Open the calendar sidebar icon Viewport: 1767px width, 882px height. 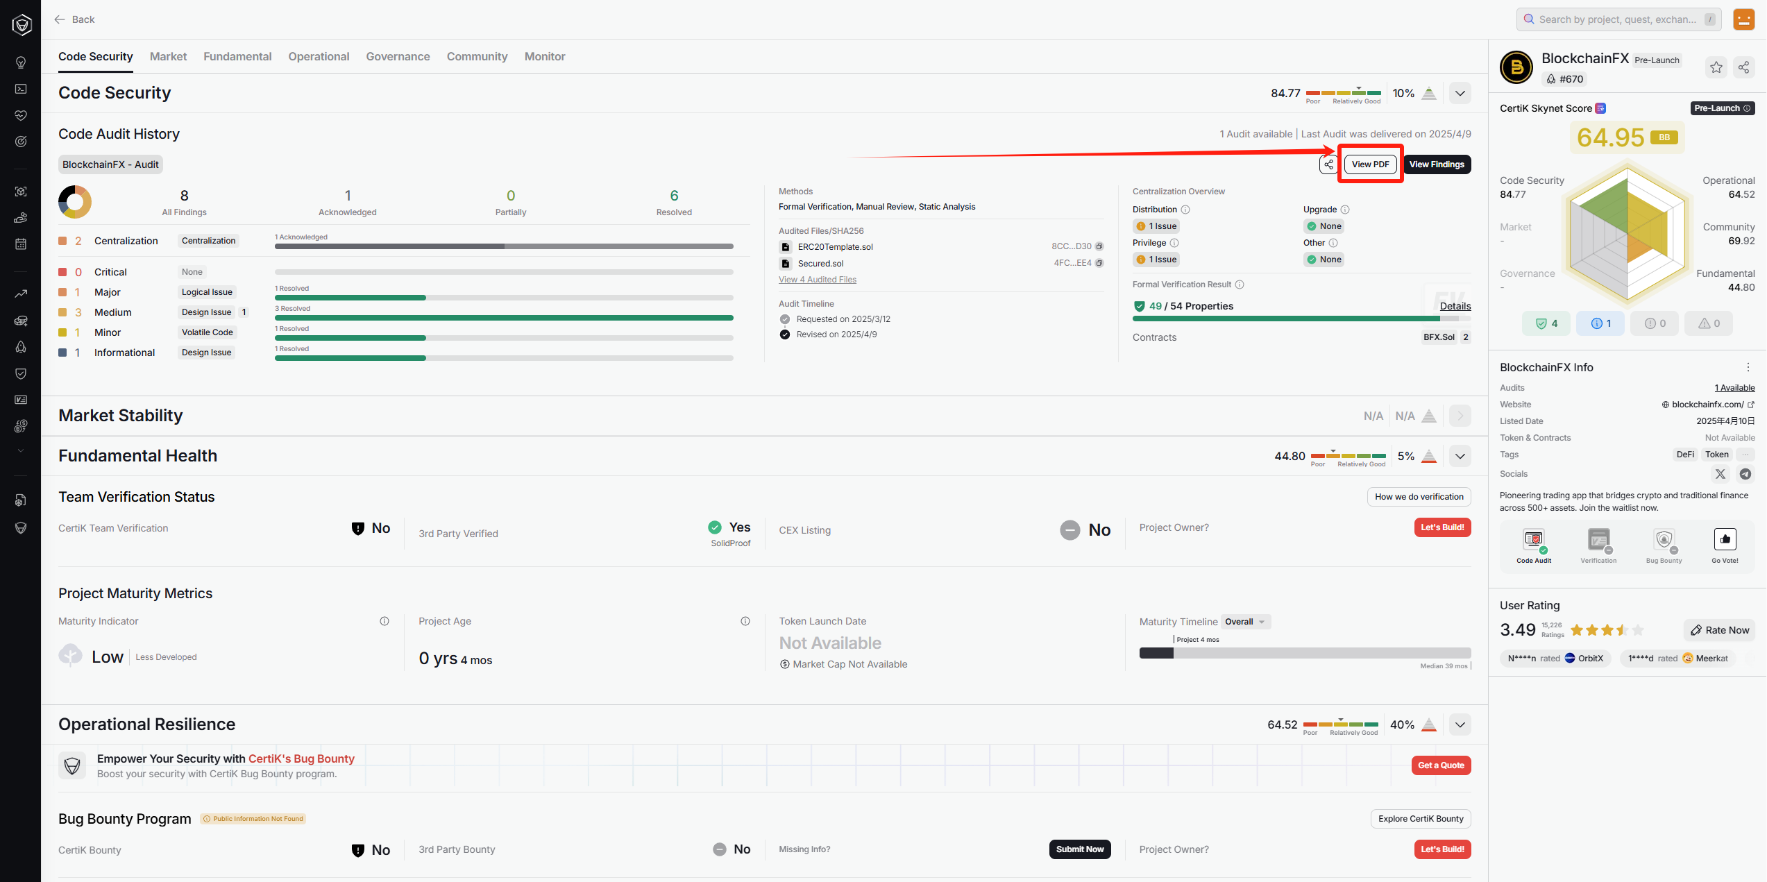coord(21,244)
